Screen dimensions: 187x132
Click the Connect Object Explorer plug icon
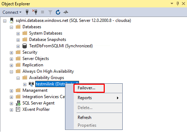tap(27, 12)
